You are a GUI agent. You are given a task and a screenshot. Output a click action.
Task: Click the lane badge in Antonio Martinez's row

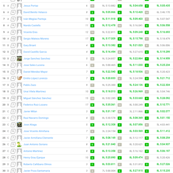click(13, 151)
